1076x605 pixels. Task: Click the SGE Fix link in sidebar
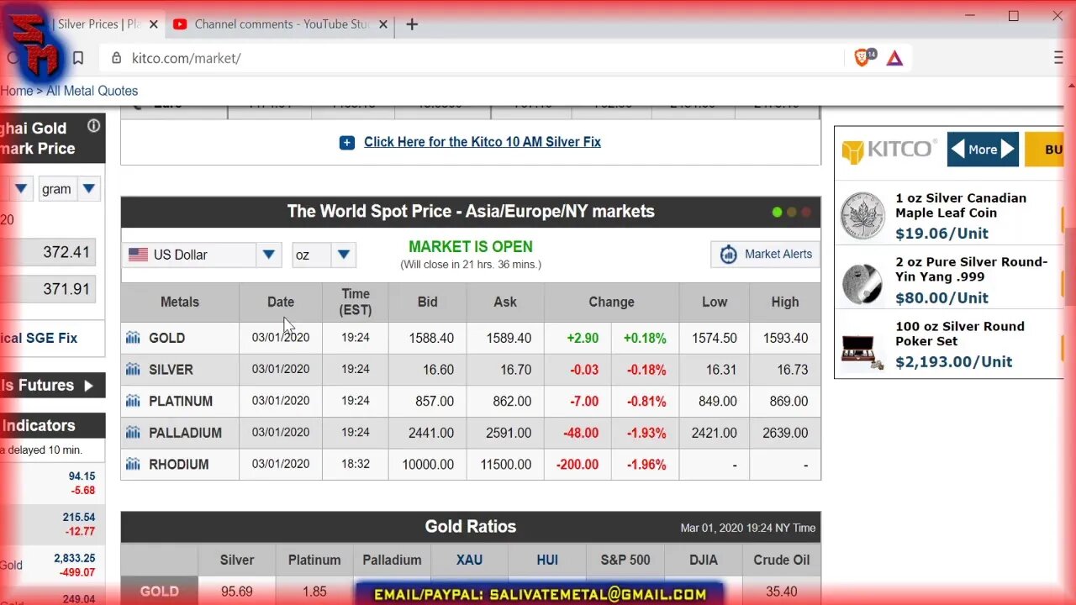pos(39,338)
